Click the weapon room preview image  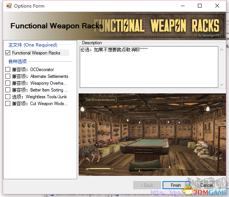point(152,135)
